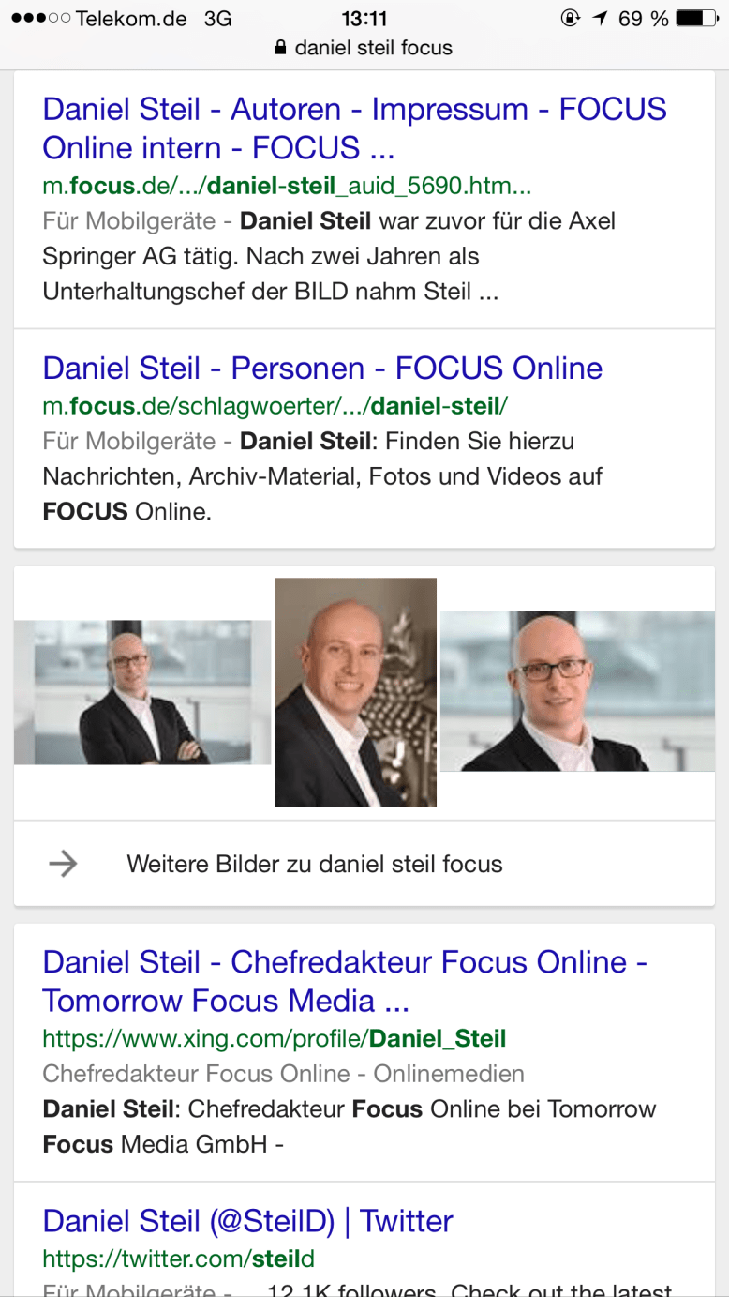The height and width of the screenshot is (1297, 729).
Task: Tap Weitere Bilder zu daniel steil focus
Action: pos(315,864)
